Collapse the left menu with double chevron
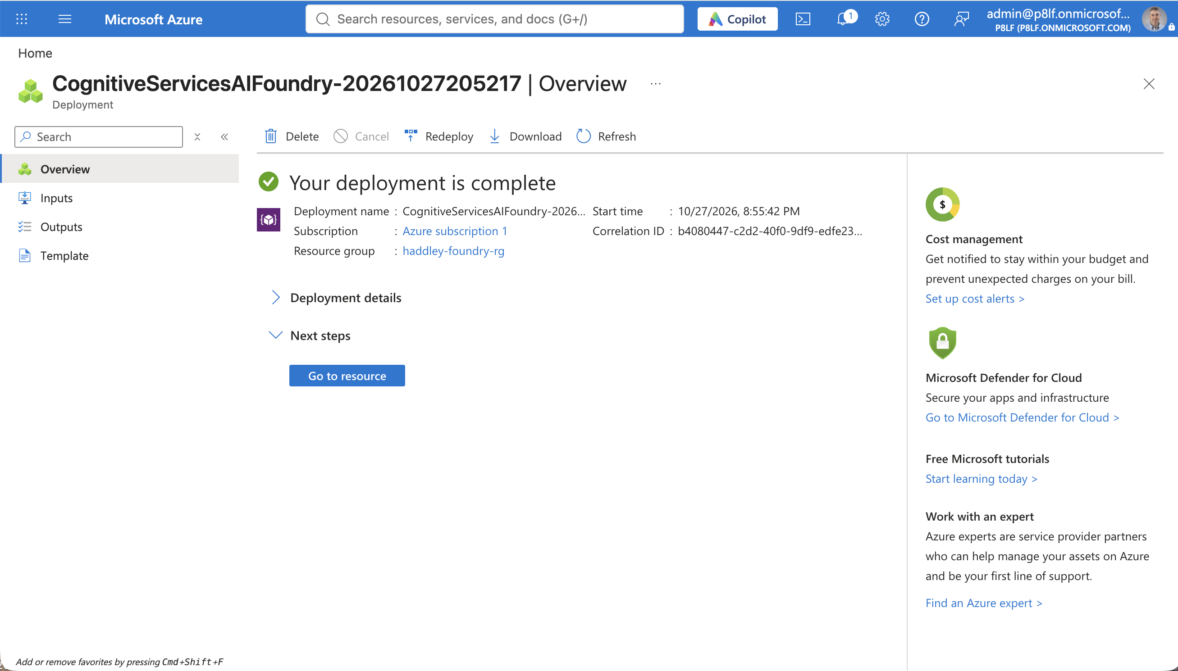This screenshot has width=1178, height=671. click(x=224, y=137)
